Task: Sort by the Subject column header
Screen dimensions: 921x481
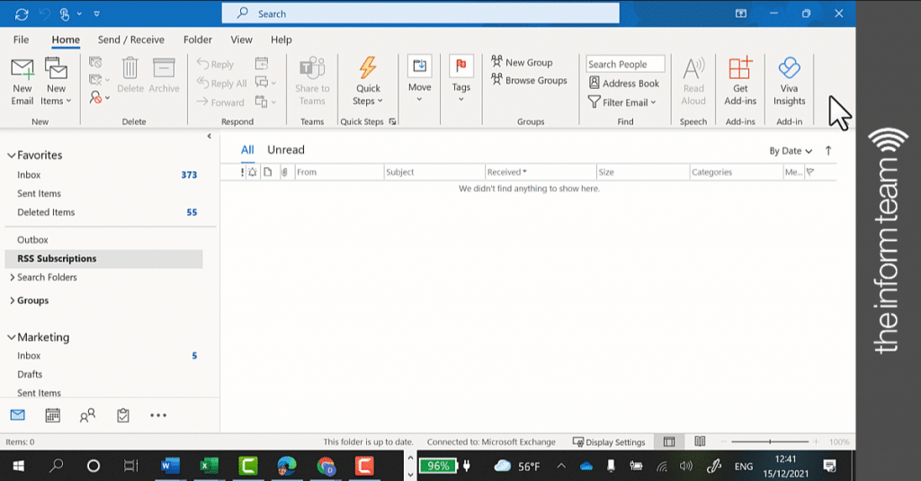Action: (x=434, y=172)
